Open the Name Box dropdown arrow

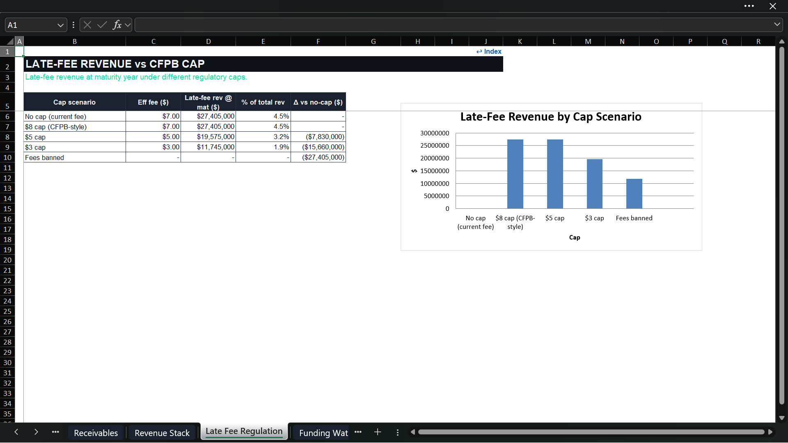coord(60,25)
